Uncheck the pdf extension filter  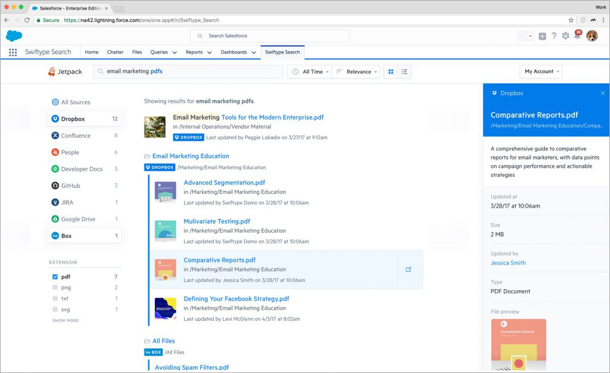click(x=55, y=277)
